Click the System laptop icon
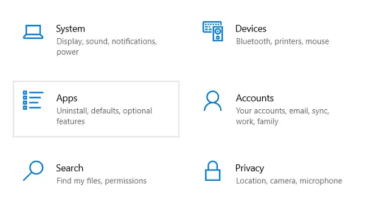The image size is (365, 219). click(33, 32)
